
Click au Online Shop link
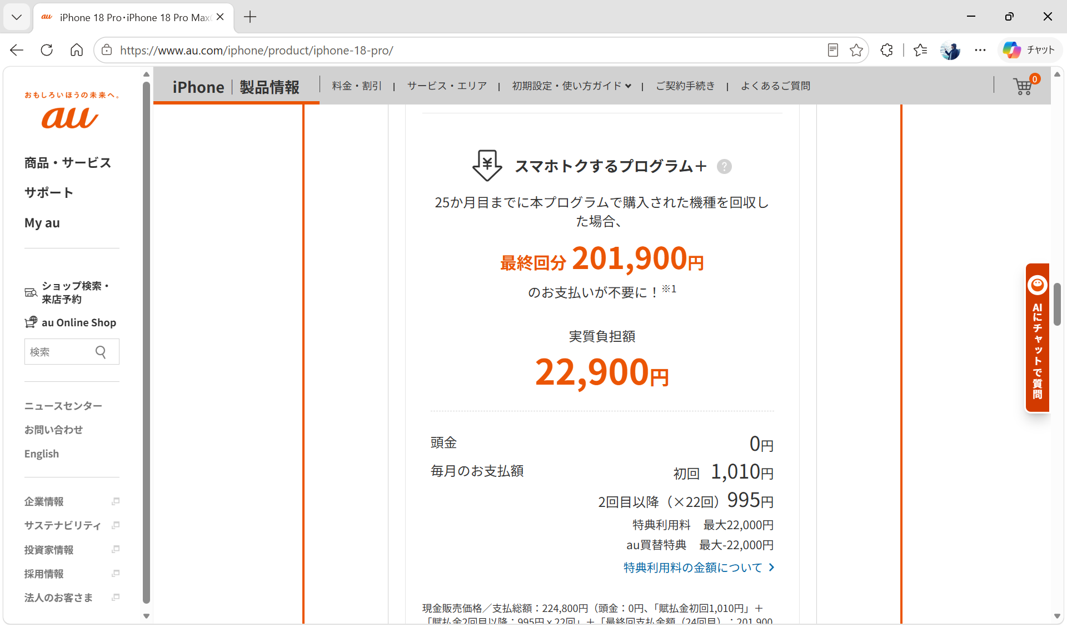79,322
